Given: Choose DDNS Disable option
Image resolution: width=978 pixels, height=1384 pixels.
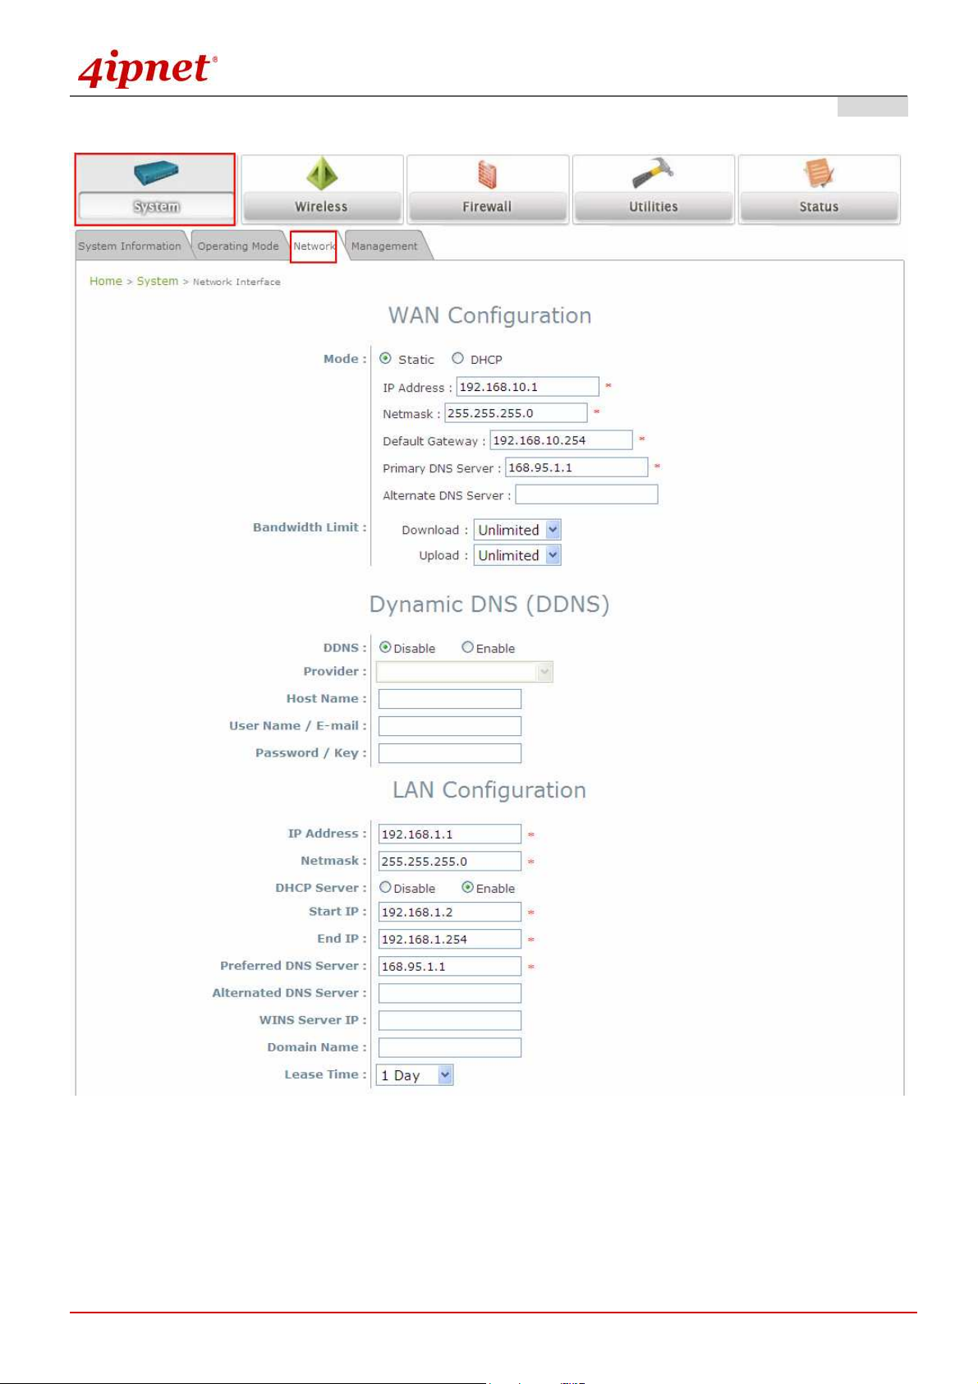Looking at the screenshot, I should 385,647.
